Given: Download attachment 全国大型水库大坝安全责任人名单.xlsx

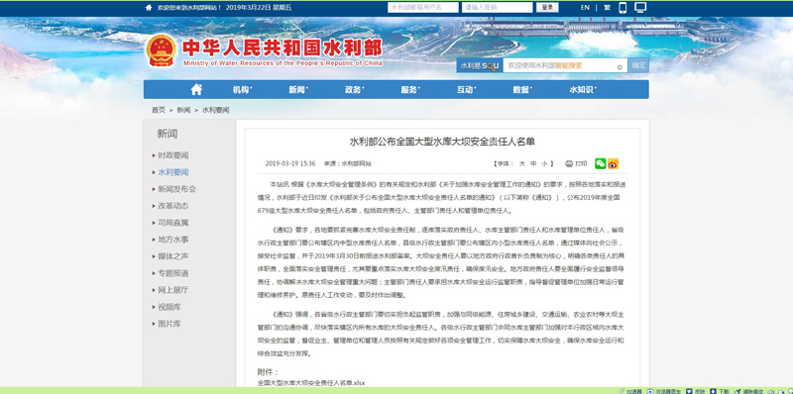Looking at the screenshot, I should tap(311, 383).
